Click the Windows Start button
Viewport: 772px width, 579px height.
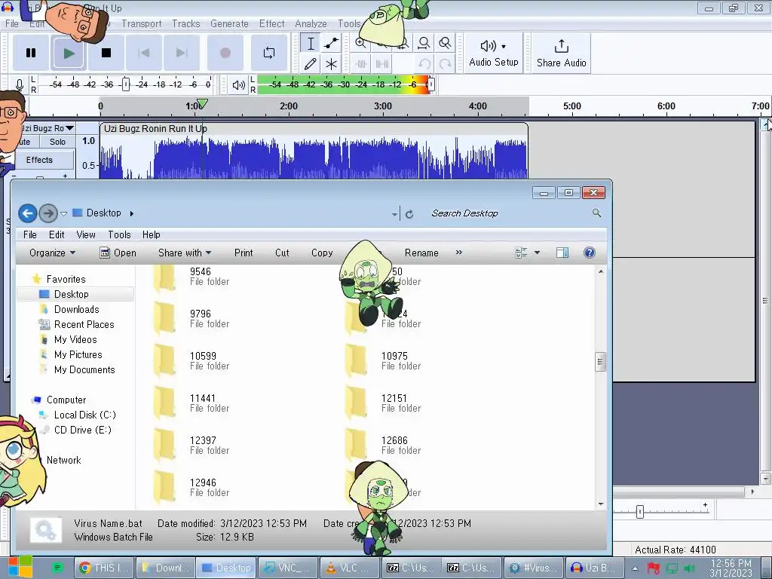pos(20,567)
